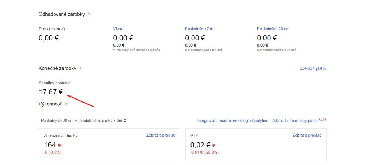
Task: Expand the Posledných 28 dní comparison dropdown
Action: click(x=84, y=121)
